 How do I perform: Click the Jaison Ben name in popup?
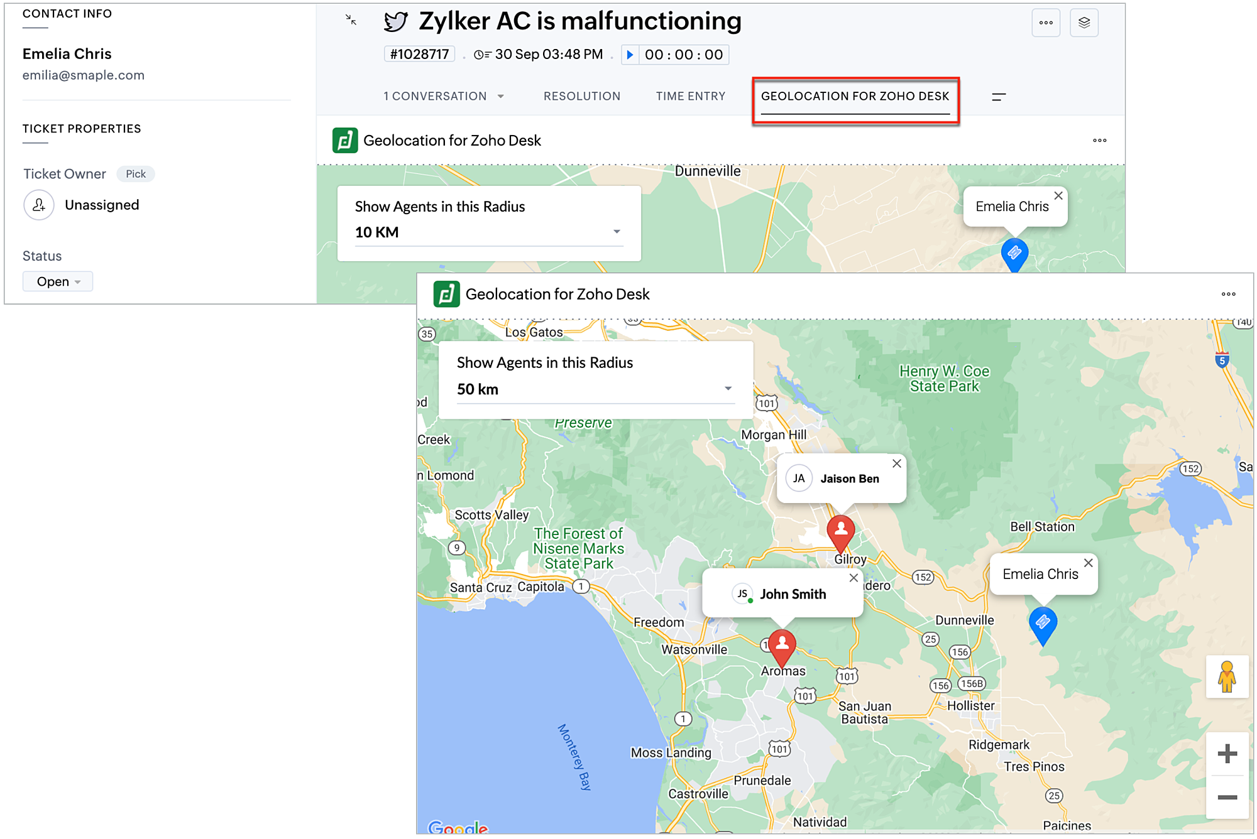(x=850, y=479)
